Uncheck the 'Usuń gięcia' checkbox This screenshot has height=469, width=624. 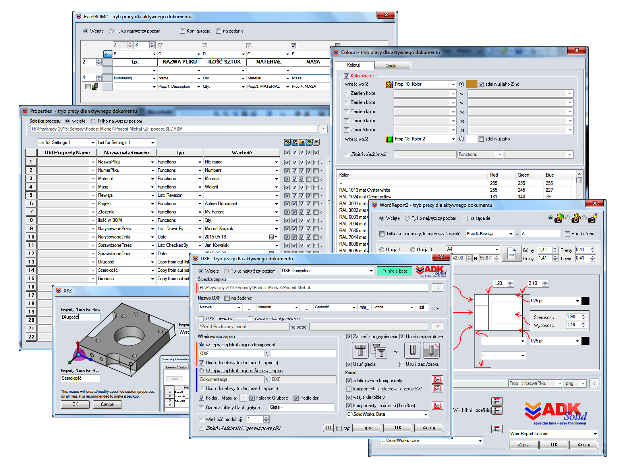click(349, 364)
